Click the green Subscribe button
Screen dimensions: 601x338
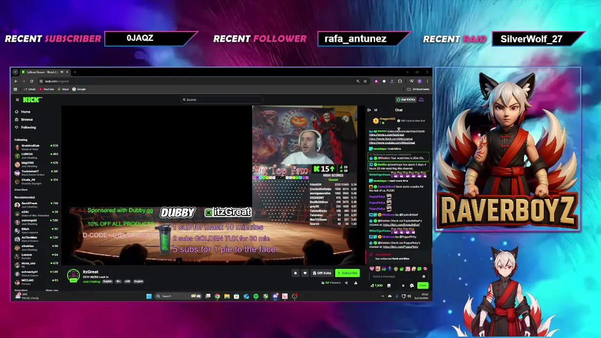(347, 273)
